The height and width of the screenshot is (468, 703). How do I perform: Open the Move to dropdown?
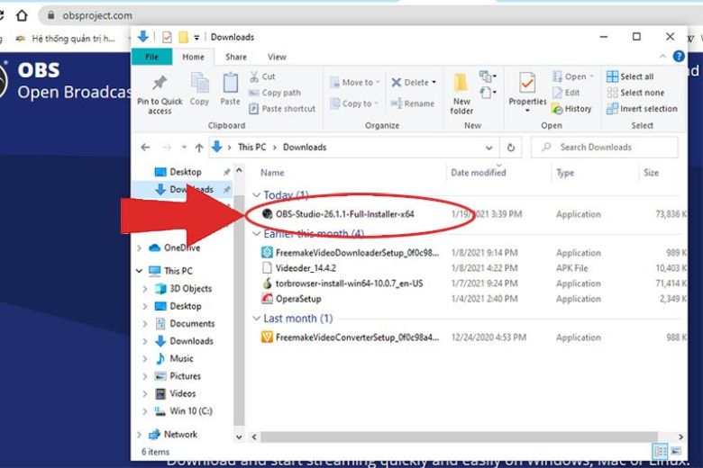click(354, 83)
